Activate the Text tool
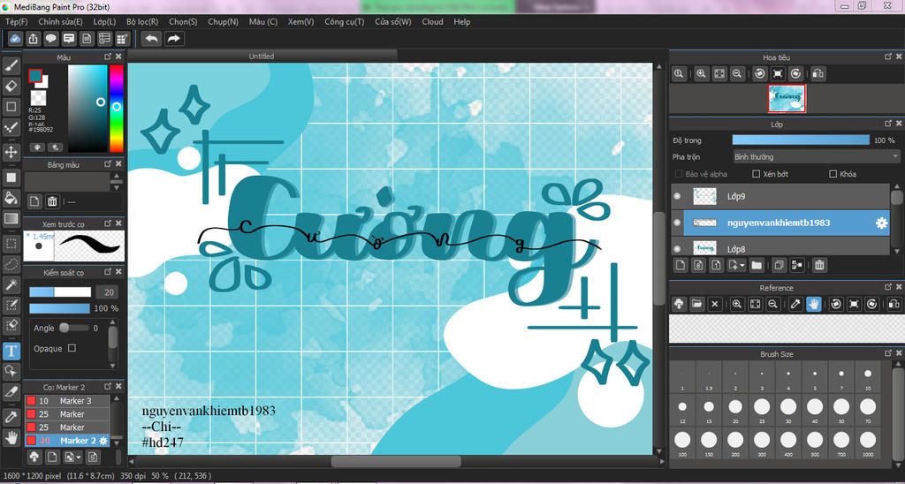905x484 pixels. 11,350
